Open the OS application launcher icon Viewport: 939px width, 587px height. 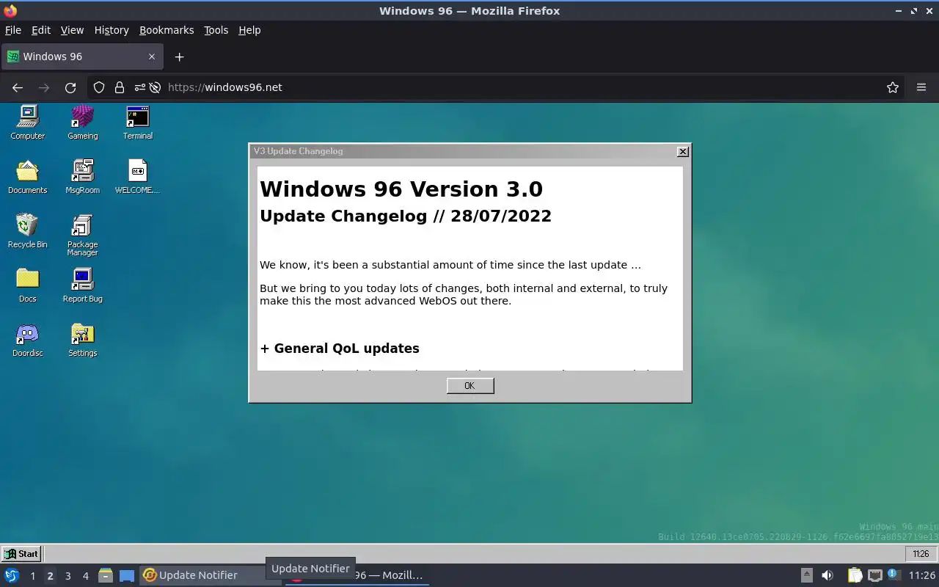(x=12, y=575)
